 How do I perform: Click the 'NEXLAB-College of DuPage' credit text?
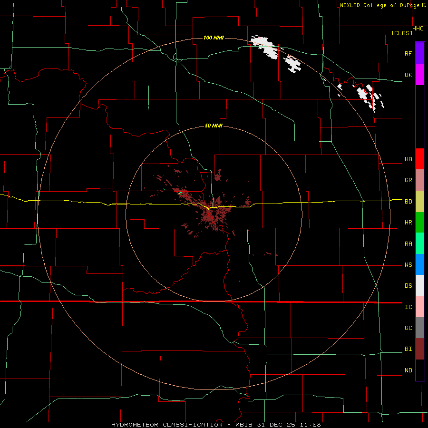click(380, 5)
